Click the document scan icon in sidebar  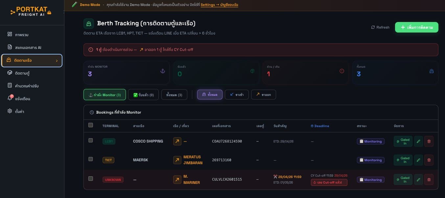[x=10, y=47]
